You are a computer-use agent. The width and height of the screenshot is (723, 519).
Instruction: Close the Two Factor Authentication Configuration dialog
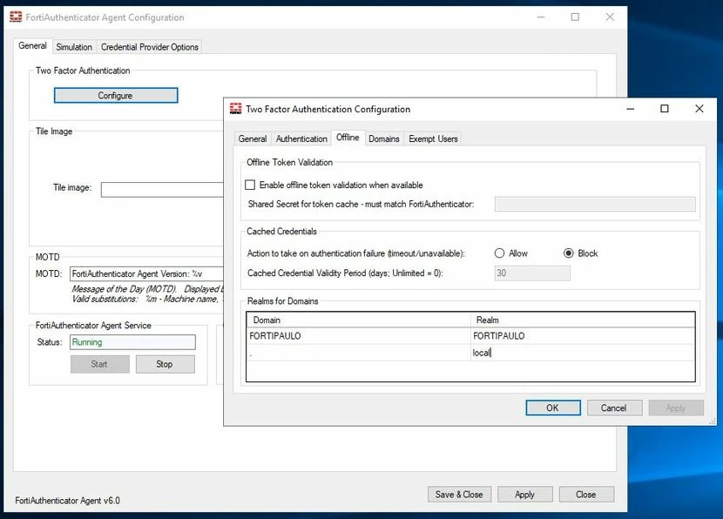[699, 109]
